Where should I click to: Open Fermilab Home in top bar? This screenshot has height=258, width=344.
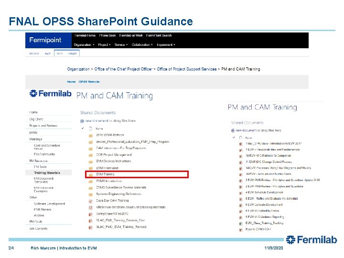pyautogui.click(x=85, y=35)
